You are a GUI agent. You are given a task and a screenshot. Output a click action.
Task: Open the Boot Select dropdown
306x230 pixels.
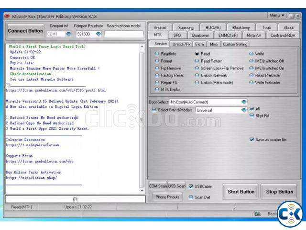point(244,102)
